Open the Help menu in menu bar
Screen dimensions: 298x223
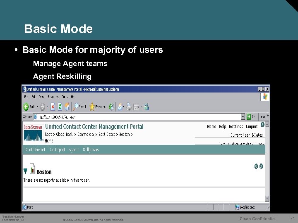(x=73, y=97)
